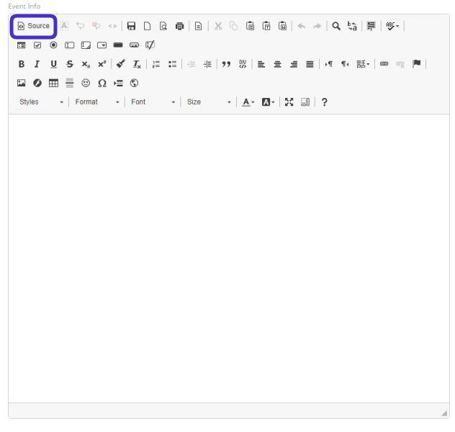Set text direction left to right
The image size is (455, 432).
point(329,64)
